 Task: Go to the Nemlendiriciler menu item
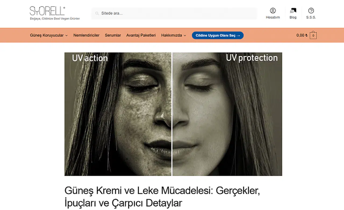(x=86, y=35)
